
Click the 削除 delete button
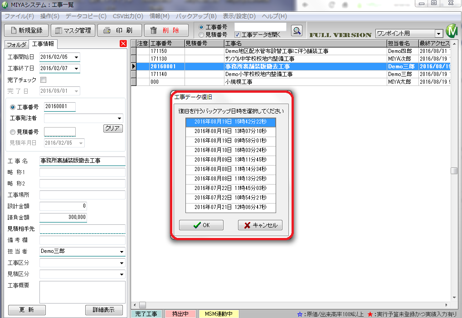[166, 30]
